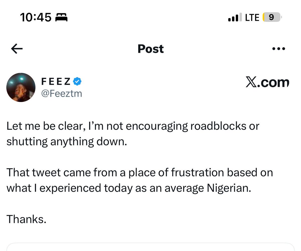This screenshot has width=301, height=251.
Task: Tap the @Feeztm handle
Action: (x=61, y=94)
